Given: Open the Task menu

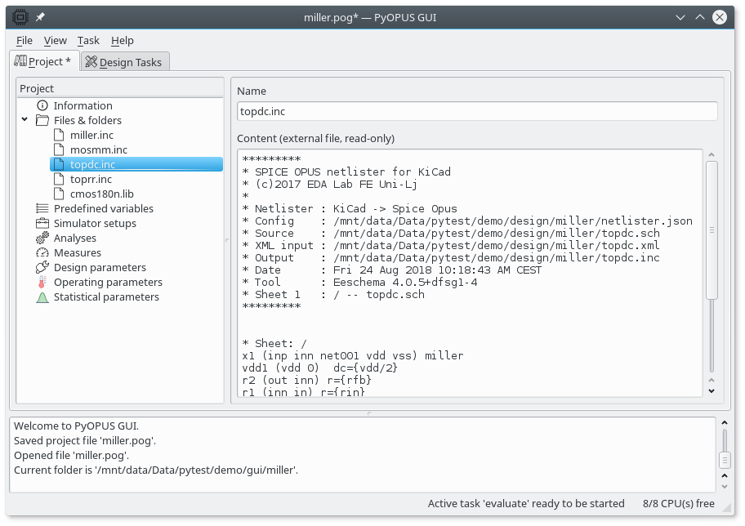Looking at the screenshot, I should point(88,40).
